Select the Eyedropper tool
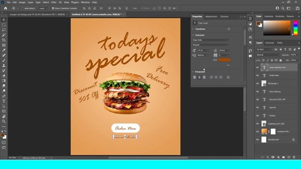The image size is (301, 169). (x=4, y=50)
